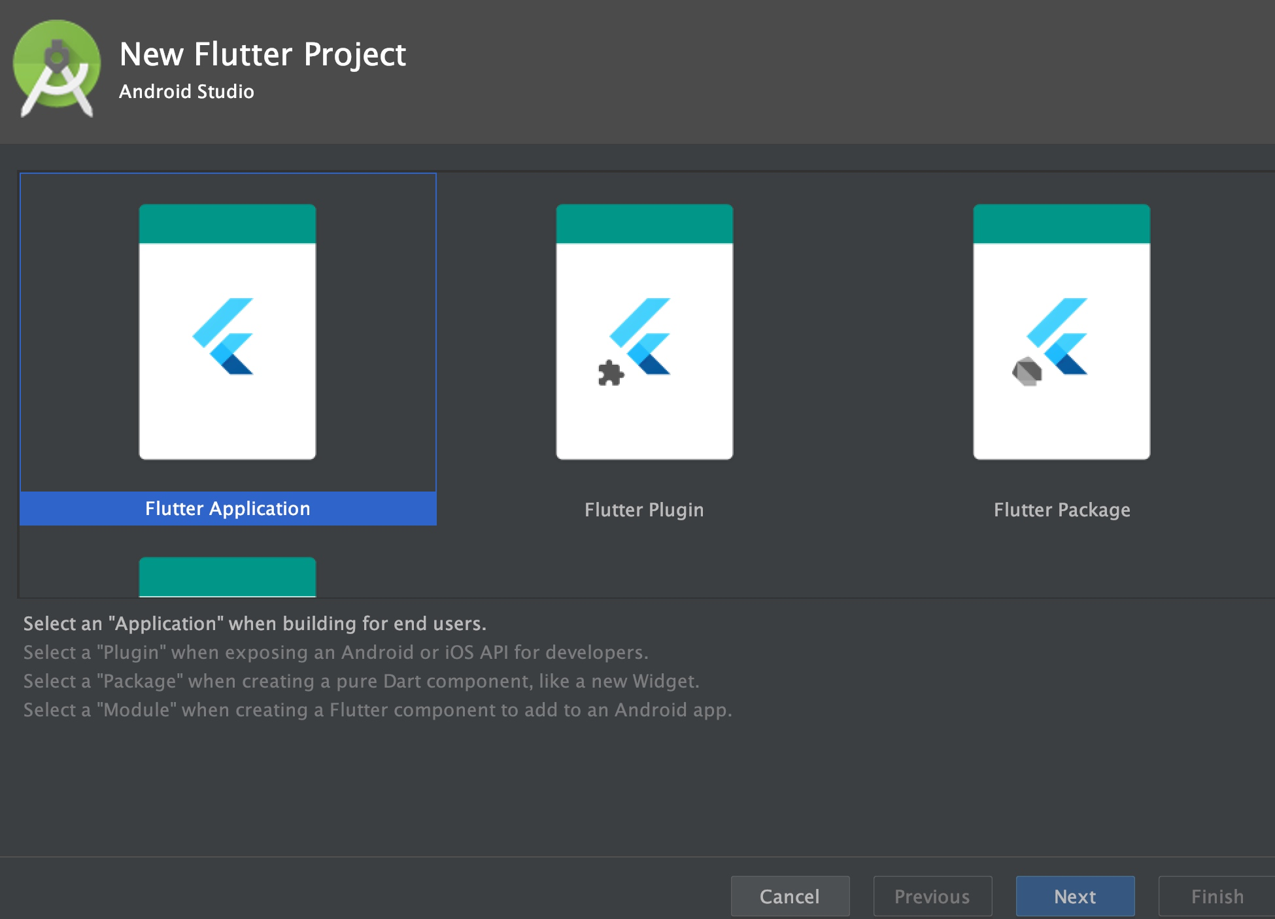Click the Flutter Package label
This screenshot has width=1275, height=919.
coord(1062,510)
